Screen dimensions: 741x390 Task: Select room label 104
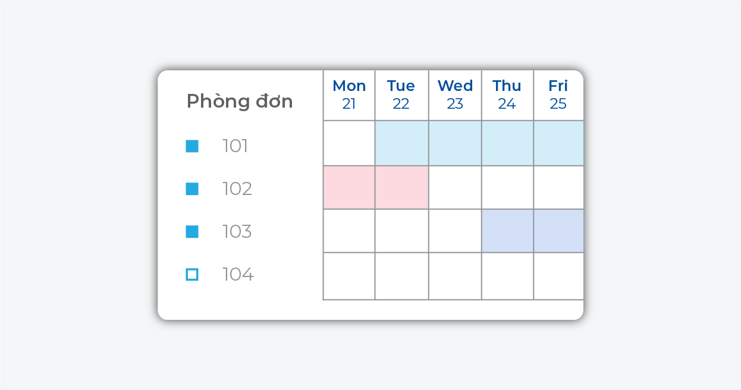pos(238,275)
